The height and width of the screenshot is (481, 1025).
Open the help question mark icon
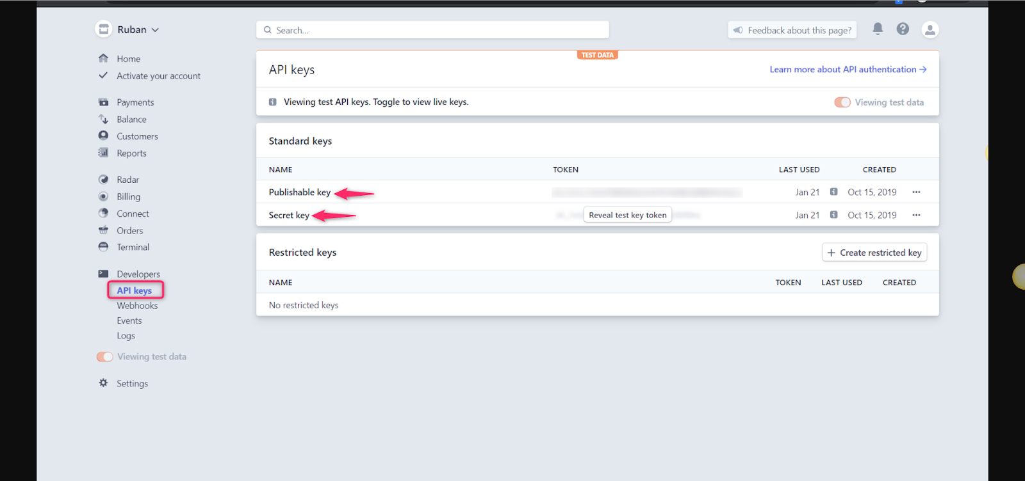pos(903,29)
